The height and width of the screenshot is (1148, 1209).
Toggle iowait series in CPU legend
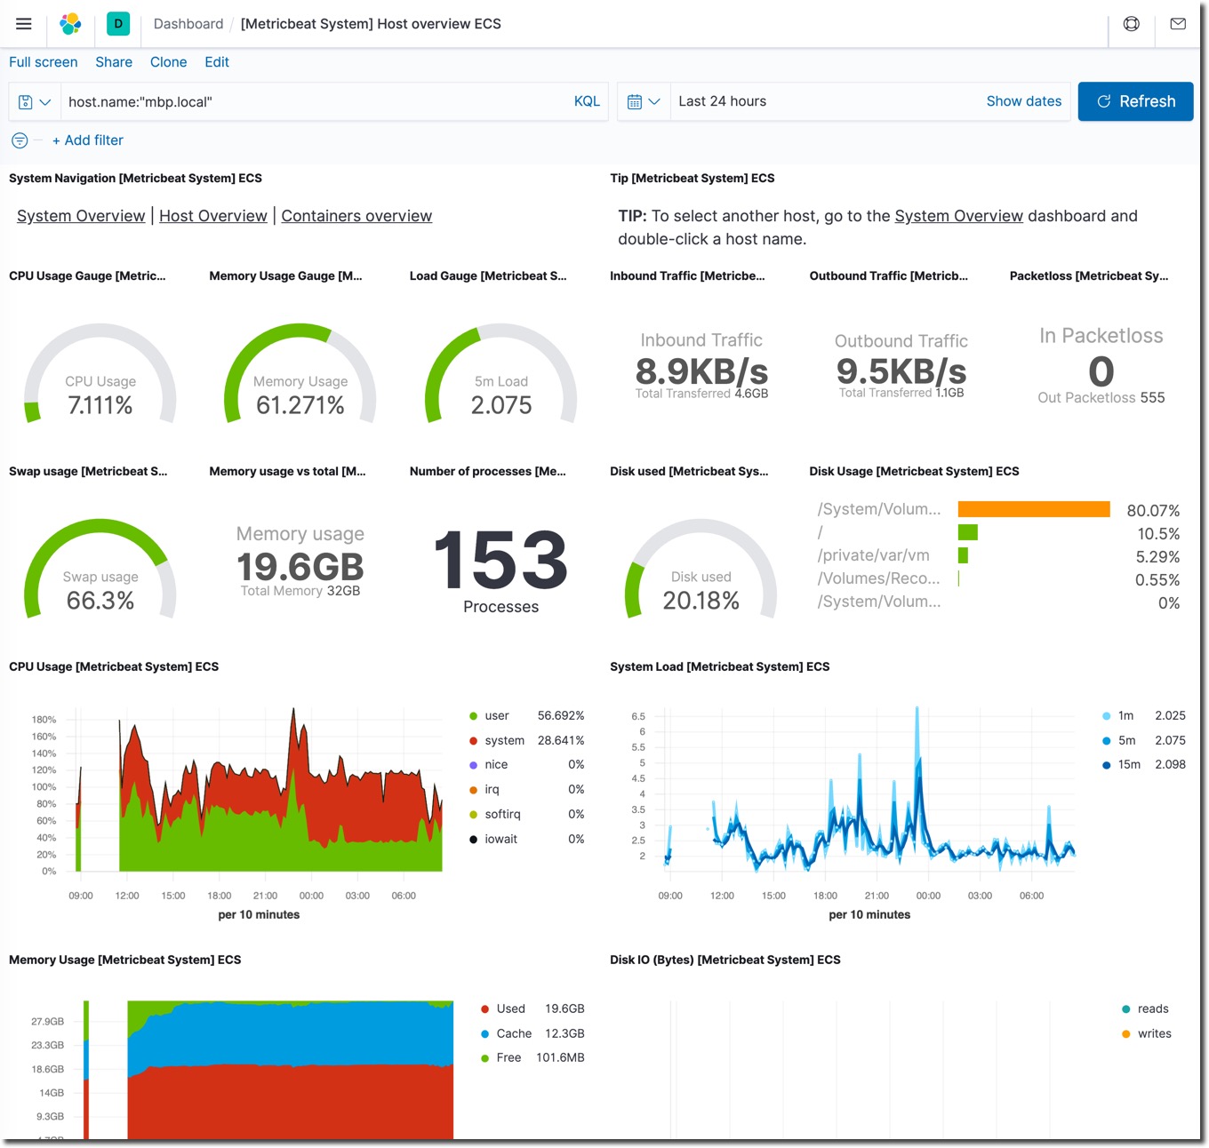tap(500, 839)
